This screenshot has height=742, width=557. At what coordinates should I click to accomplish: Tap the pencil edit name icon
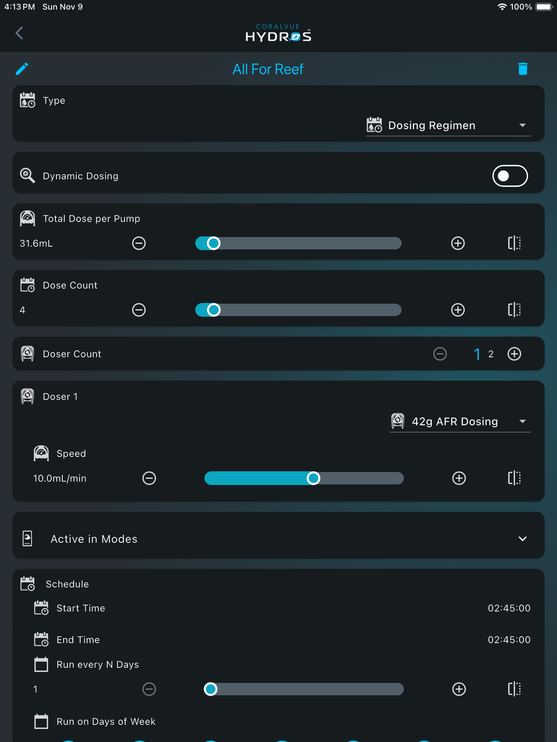22,69
